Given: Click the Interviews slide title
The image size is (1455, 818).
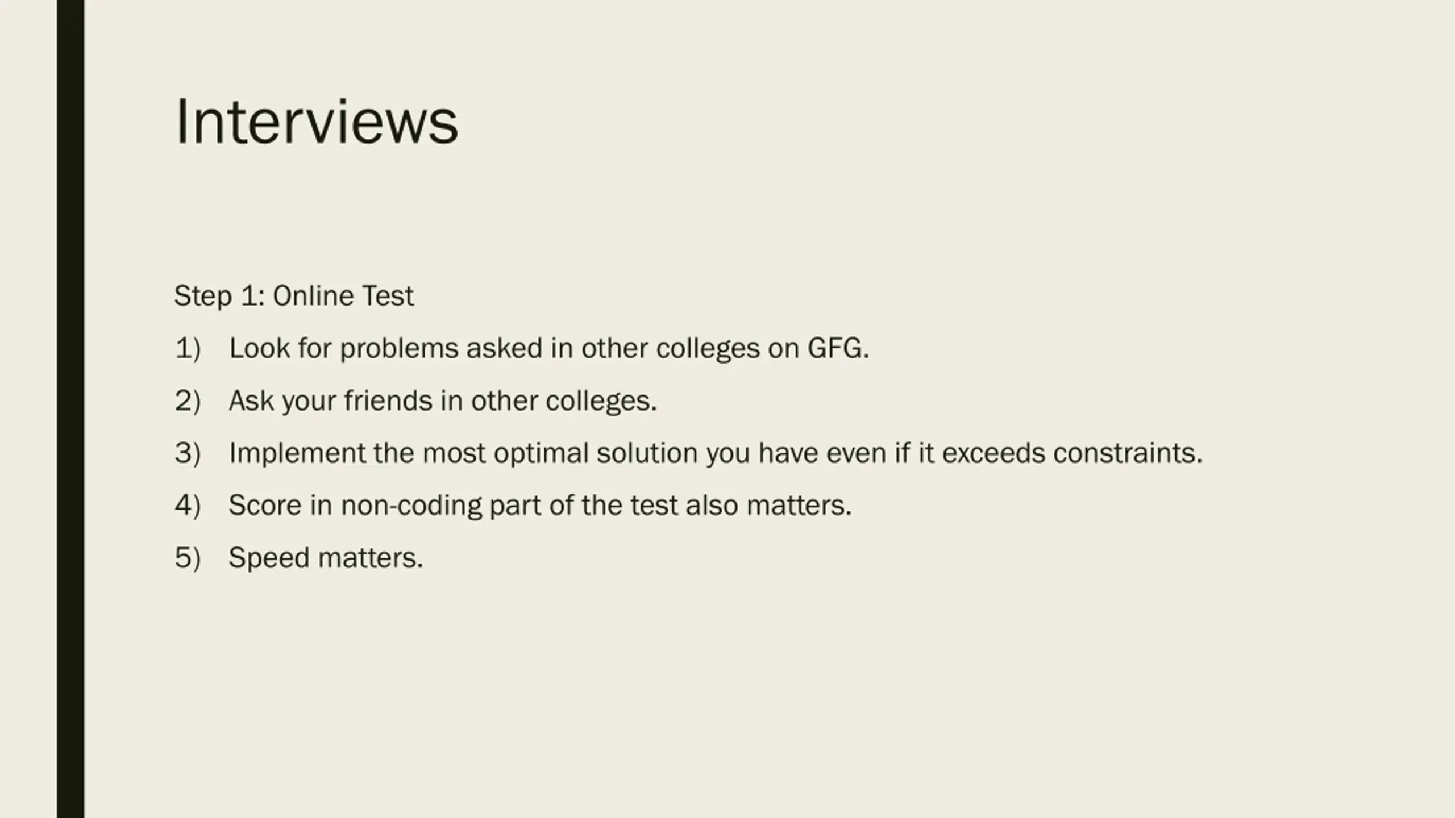Looking at the screenshot, I should coord(317,122).
